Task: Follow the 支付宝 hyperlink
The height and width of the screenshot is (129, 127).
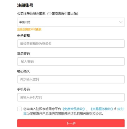Action: click(121, 109)
